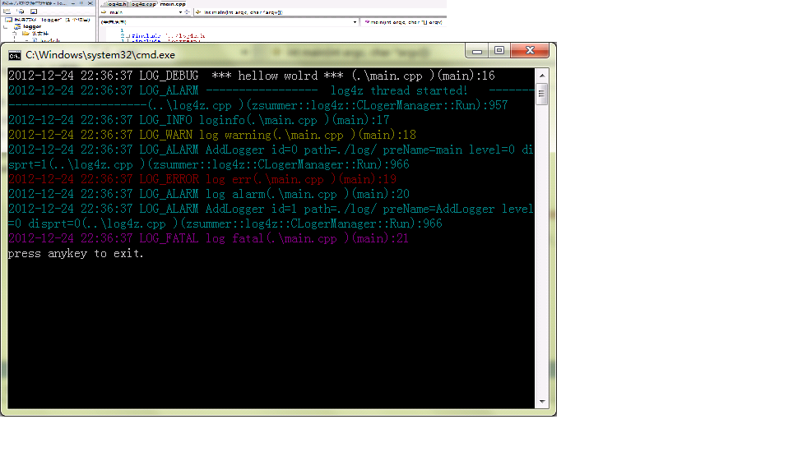Minimize the cmd.exe console window
Image resolution: width=807 pixels, height=470 pixels.
pos(479,51)
